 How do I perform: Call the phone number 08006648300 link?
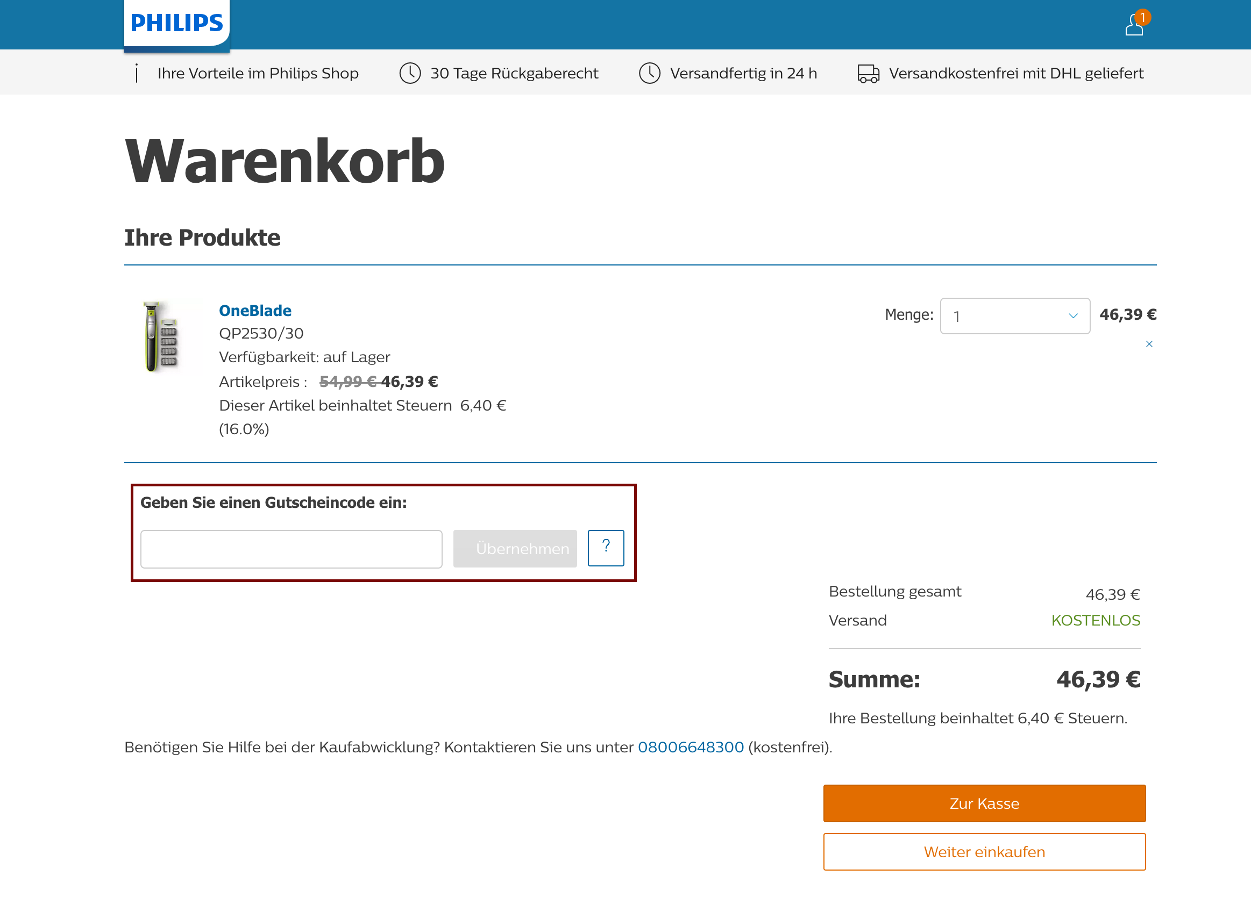click(691, 748)
